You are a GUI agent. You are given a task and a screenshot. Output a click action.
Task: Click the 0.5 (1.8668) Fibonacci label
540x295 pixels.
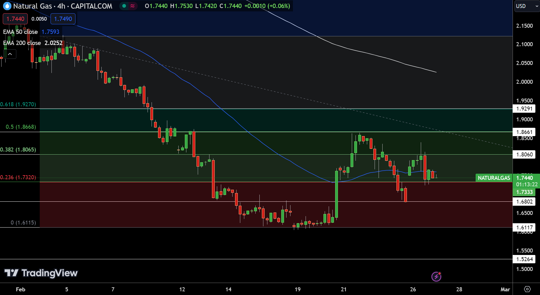click(21, 127)
